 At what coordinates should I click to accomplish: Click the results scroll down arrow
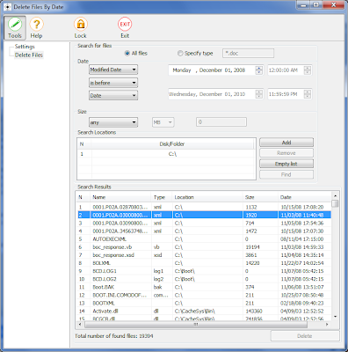tap(335, 317)
